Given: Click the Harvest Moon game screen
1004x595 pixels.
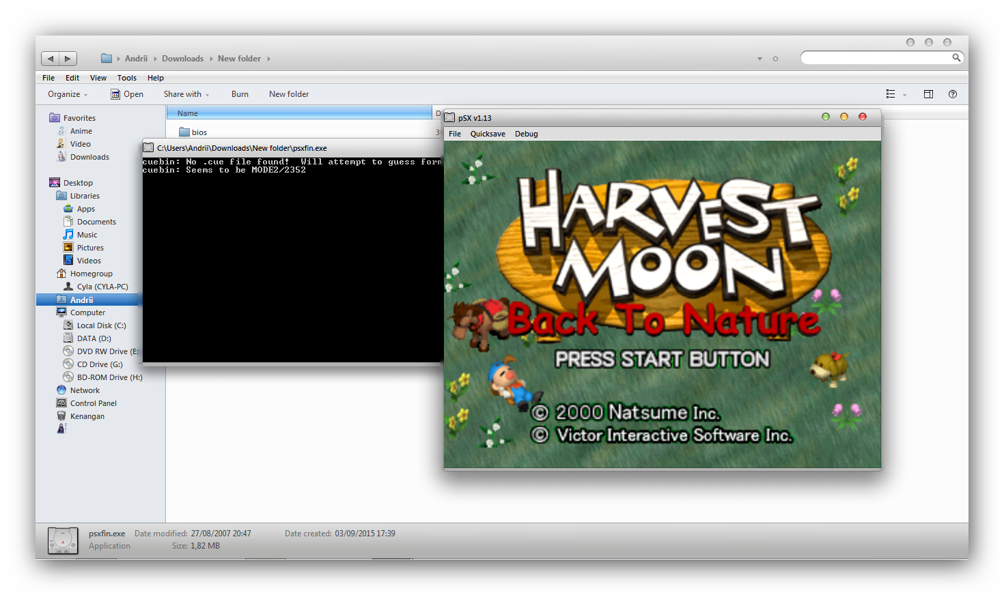Looking at the screenshot, I should 663,304.
